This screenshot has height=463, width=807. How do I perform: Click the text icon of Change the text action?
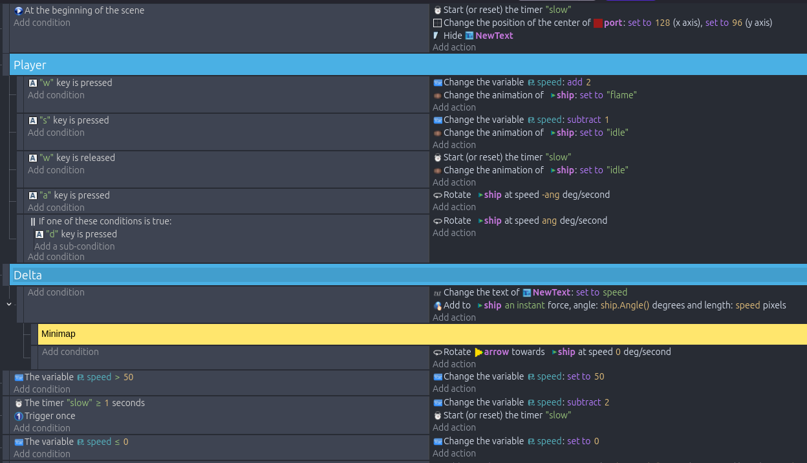pyautogui.click(x=437, y=293)
